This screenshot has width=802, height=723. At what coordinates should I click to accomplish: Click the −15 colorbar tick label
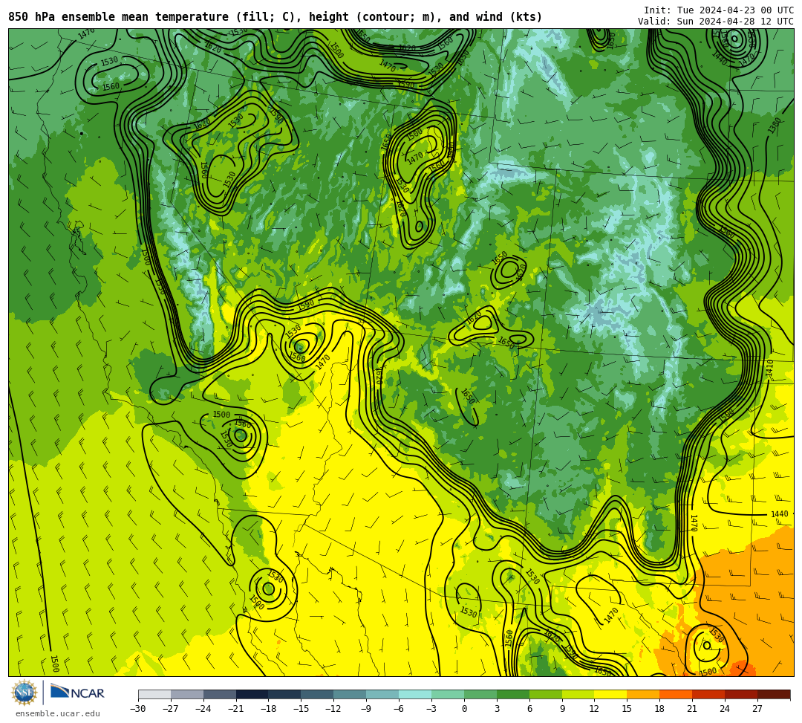[x=301, y=709]
